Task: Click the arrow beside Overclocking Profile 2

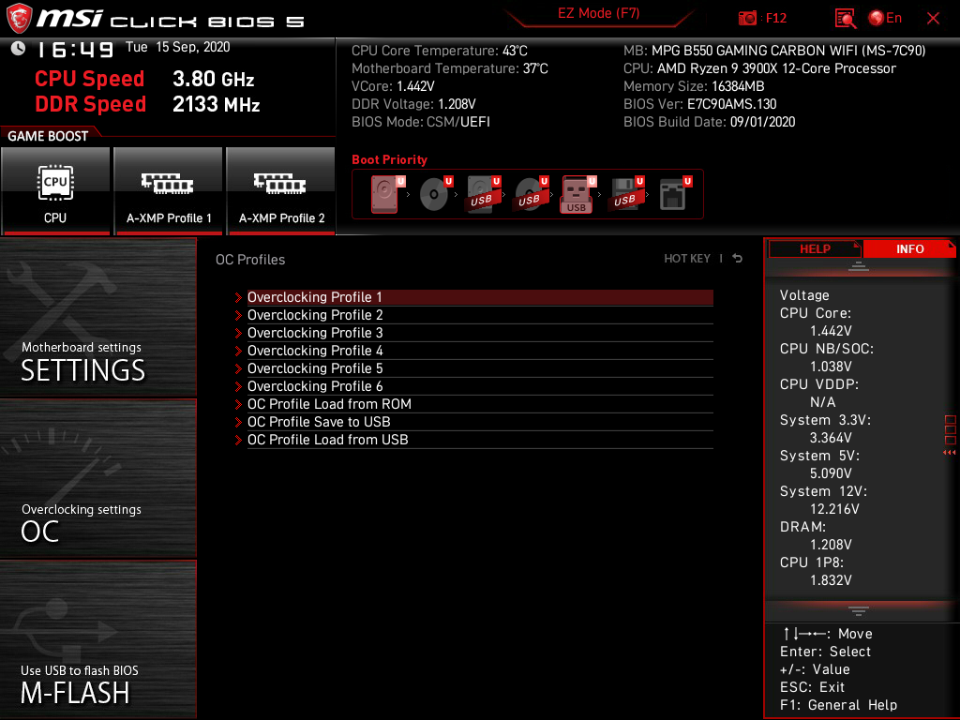Action: 238,315
